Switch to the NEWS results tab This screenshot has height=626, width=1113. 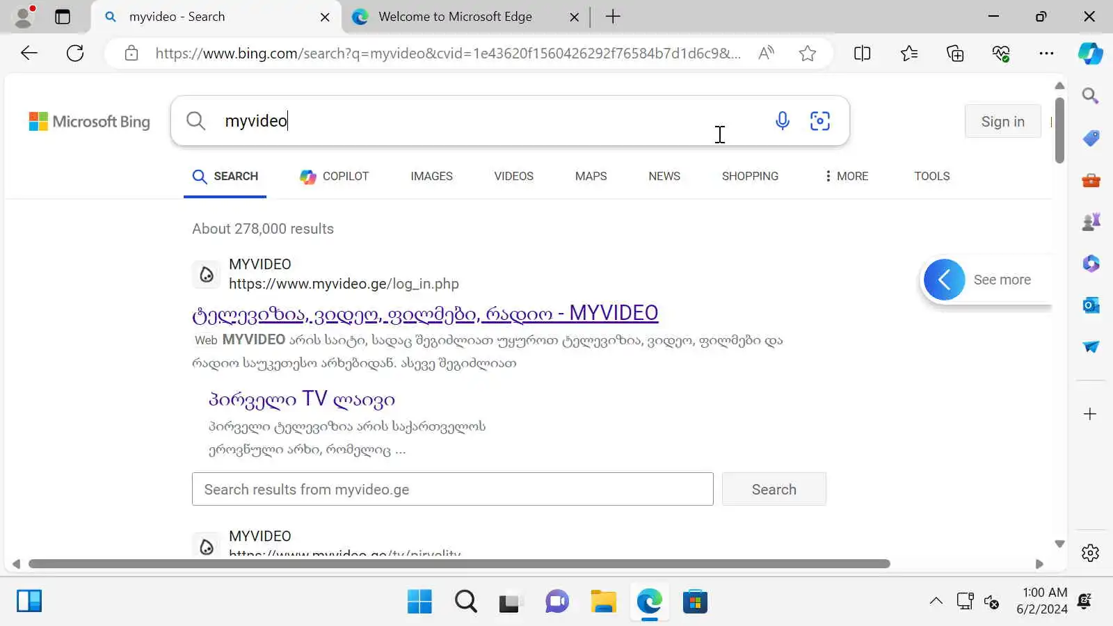(664, 177)
